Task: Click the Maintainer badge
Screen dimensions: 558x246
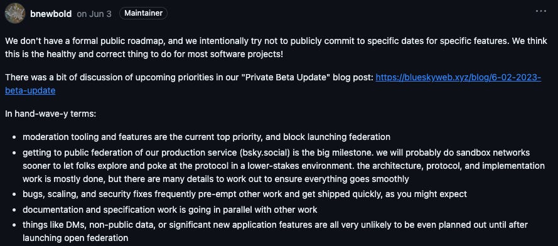Action: (143, 14)
